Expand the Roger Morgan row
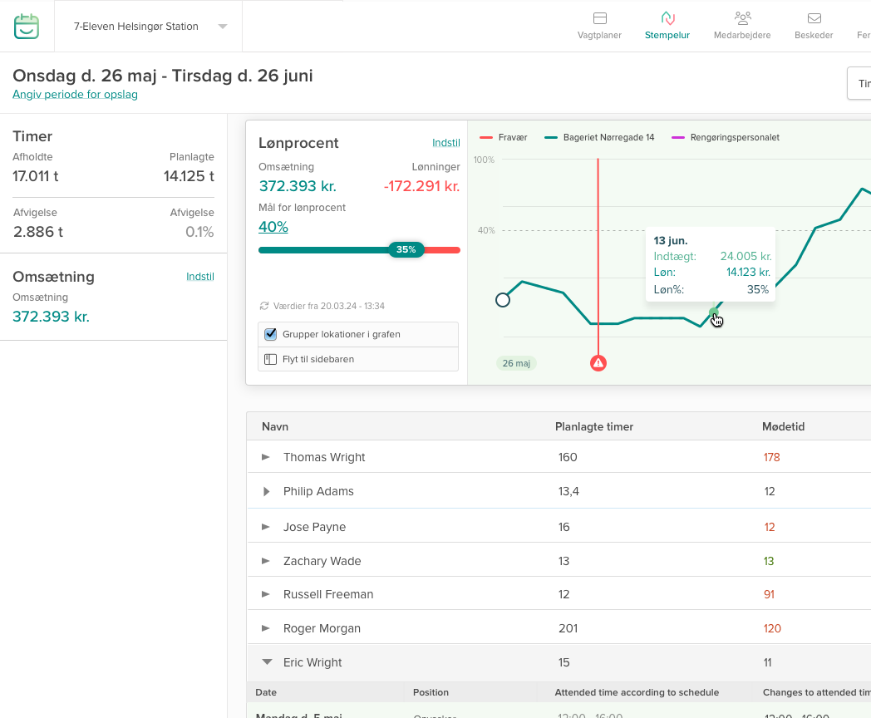Screen dimensions: 871x718 [x=266, y=628]
